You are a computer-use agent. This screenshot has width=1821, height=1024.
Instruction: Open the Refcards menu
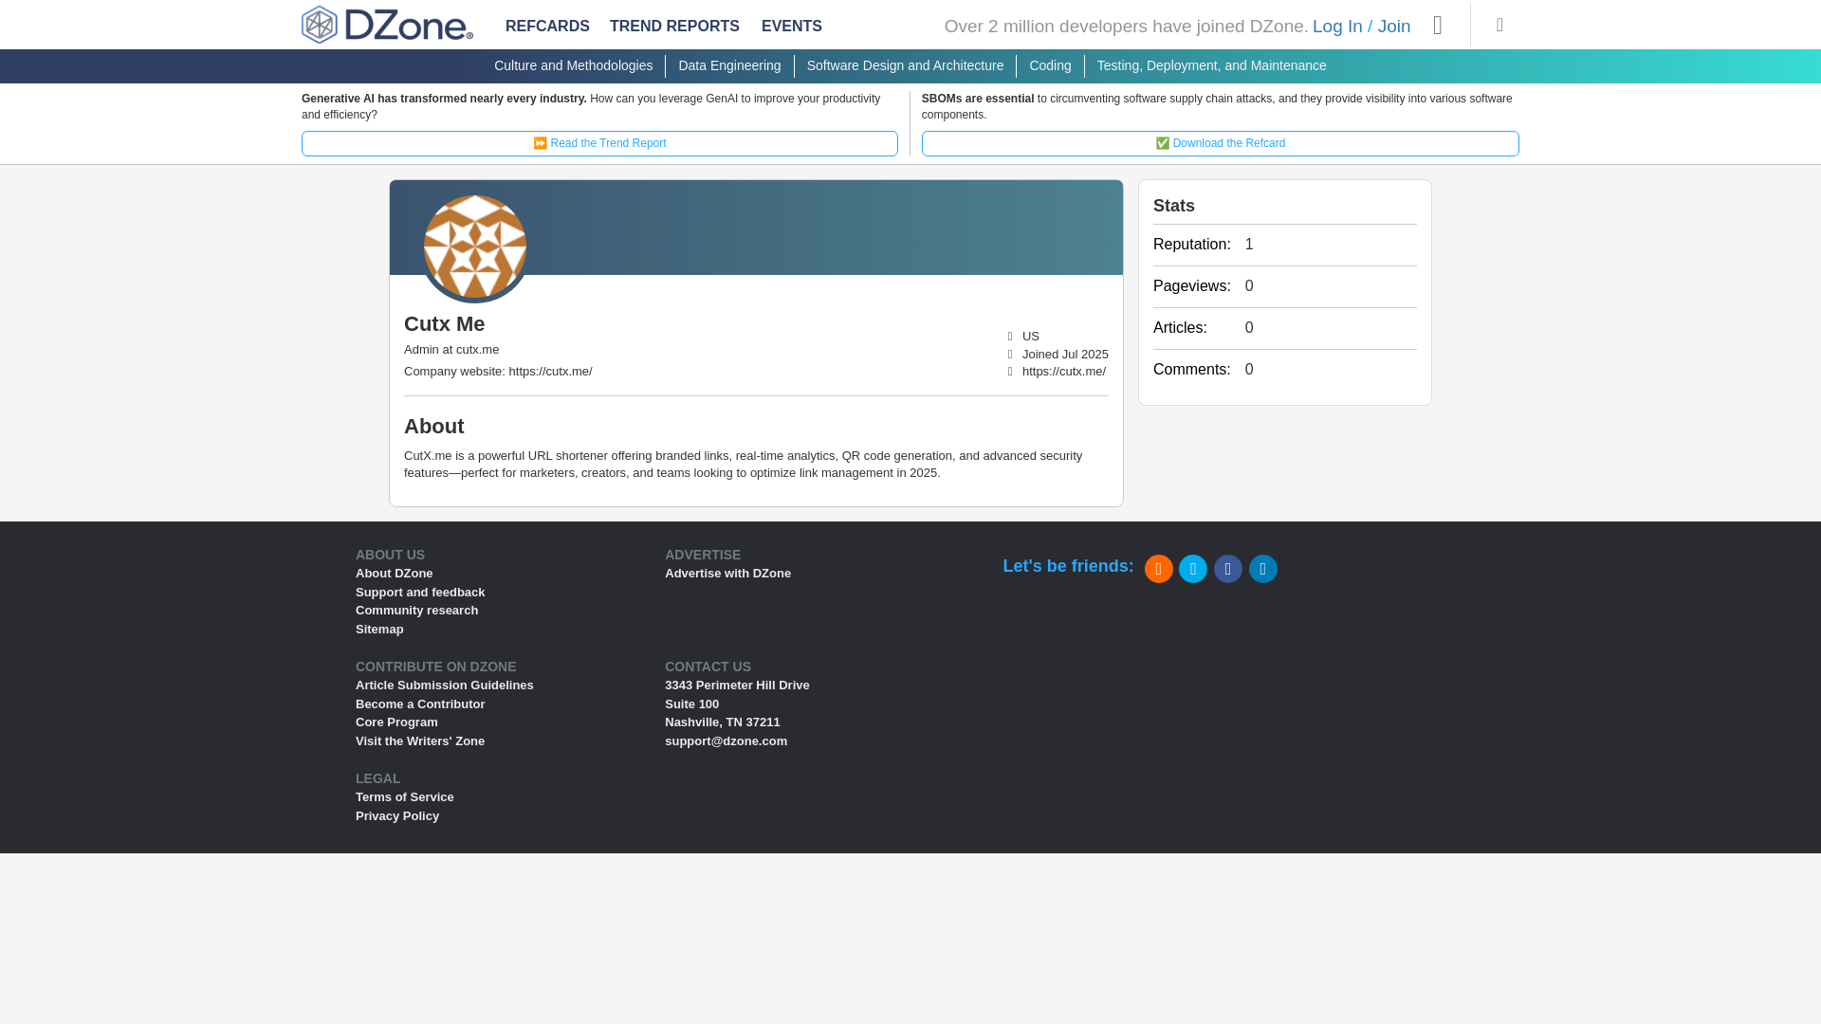pos(547,27)
